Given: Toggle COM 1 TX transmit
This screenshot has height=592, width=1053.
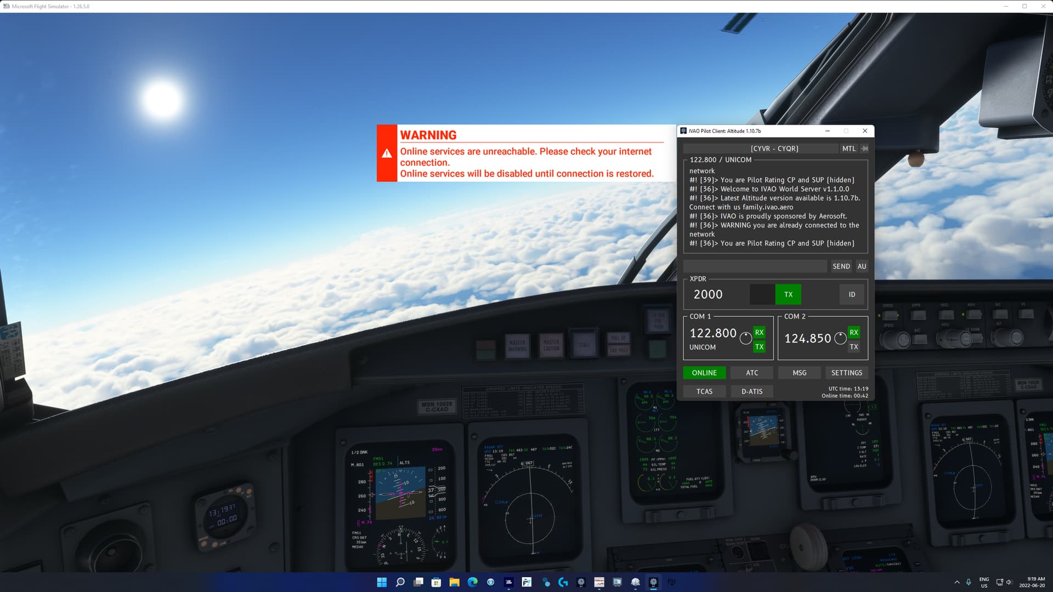Looking at the screenshot, I should point(759,346).
